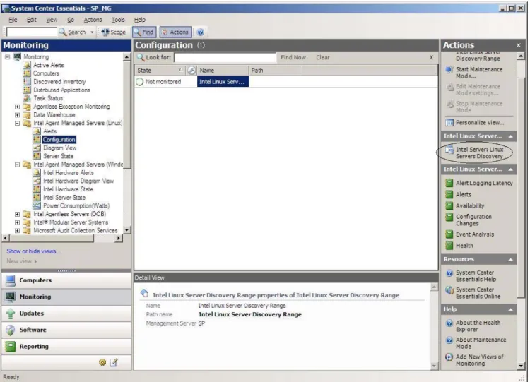530x382 pixels.
Task: Open the Edit menu
Action: (32, 20)
